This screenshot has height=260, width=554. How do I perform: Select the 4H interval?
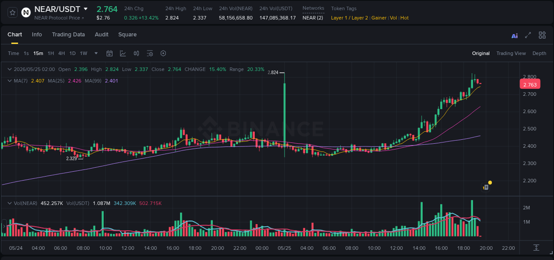tap(62, 53)
